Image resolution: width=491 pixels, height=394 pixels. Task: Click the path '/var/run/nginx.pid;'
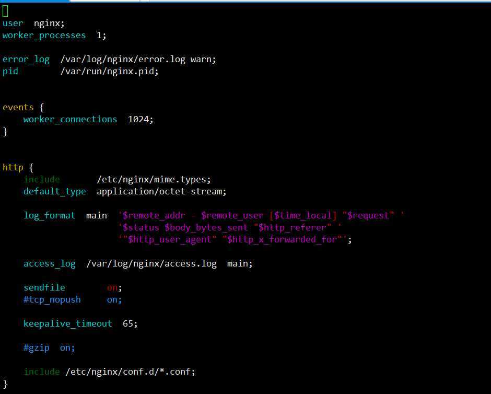click(109, 72)
